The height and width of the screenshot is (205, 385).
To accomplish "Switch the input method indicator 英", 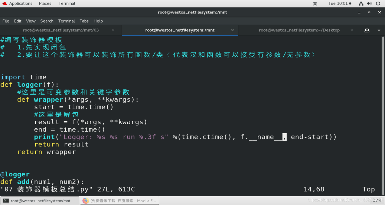I will pyautogui.click(x=315, y=4).
